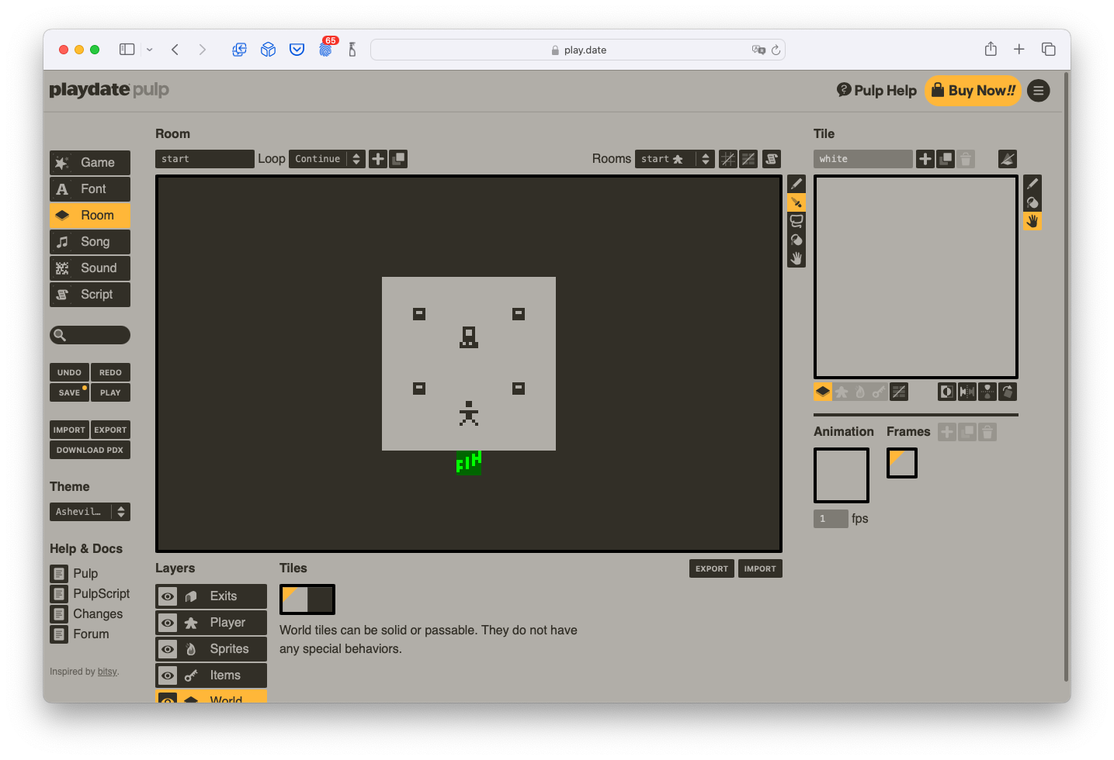Flip the tile horizontally

tap(967, 392)
